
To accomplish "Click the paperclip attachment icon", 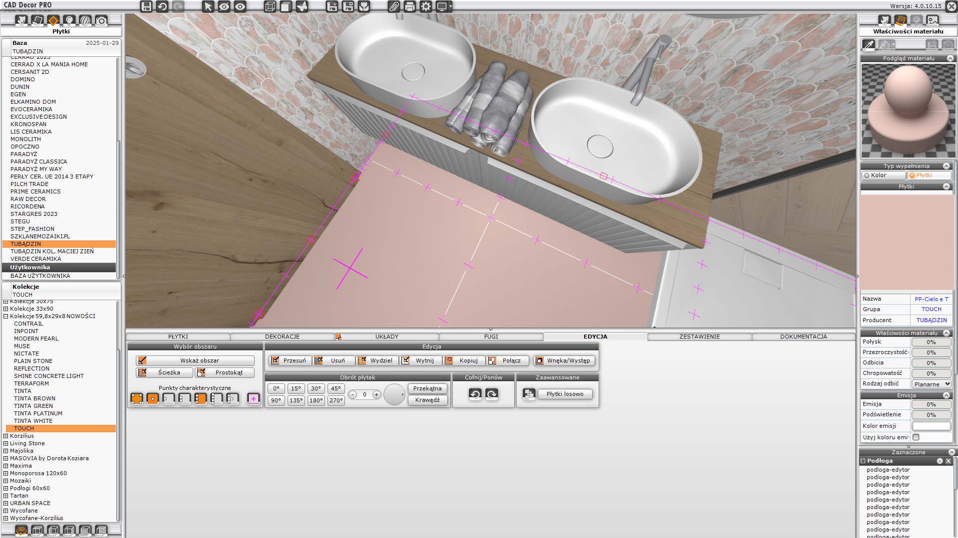I will 394,6.
